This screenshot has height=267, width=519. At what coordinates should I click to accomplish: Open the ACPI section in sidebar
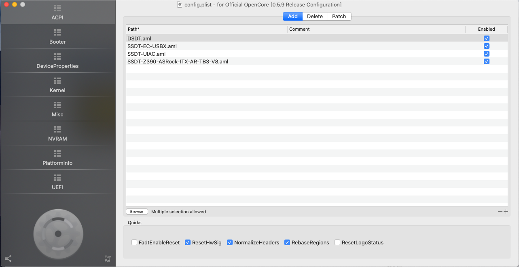click(x=57, y=13)
